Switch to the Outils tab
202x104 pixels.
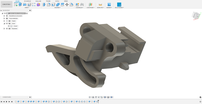(x=57, y=1)
